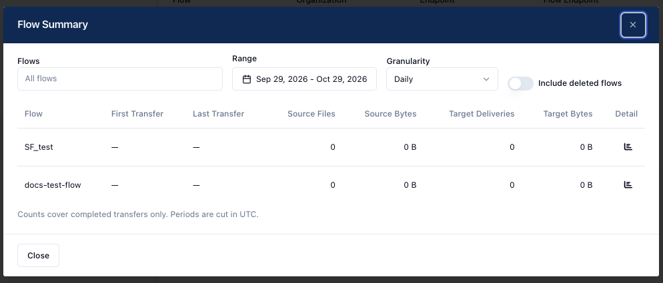The image size is (663, 283).
Task: Click the UTC completed transfers note
Action: point(138,214)
